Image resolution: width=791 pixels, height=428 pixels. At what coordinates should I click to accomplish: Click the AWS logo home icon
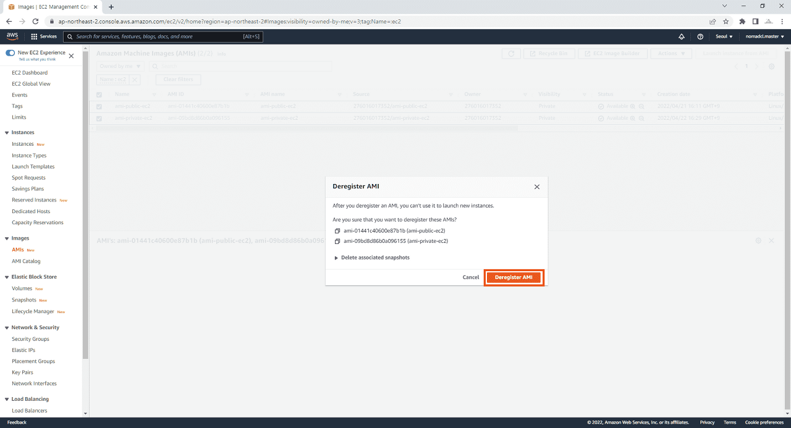(12, 36)
